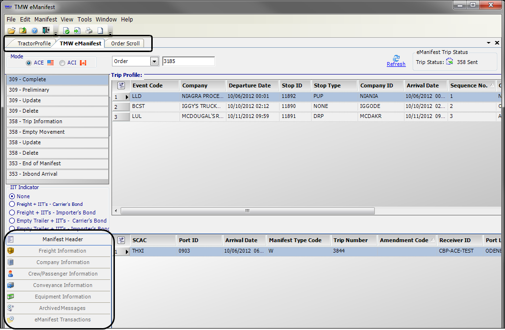
Task: Click the open folder toolbar icon
Action: [x=11, y=31]
